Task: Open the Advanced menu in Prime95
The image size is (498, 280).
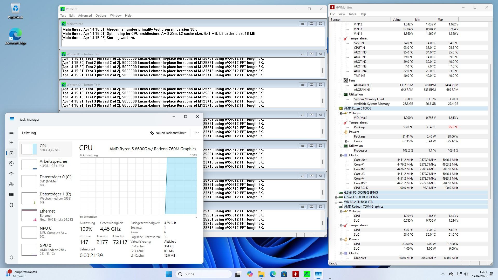Action: pos(85,16)
